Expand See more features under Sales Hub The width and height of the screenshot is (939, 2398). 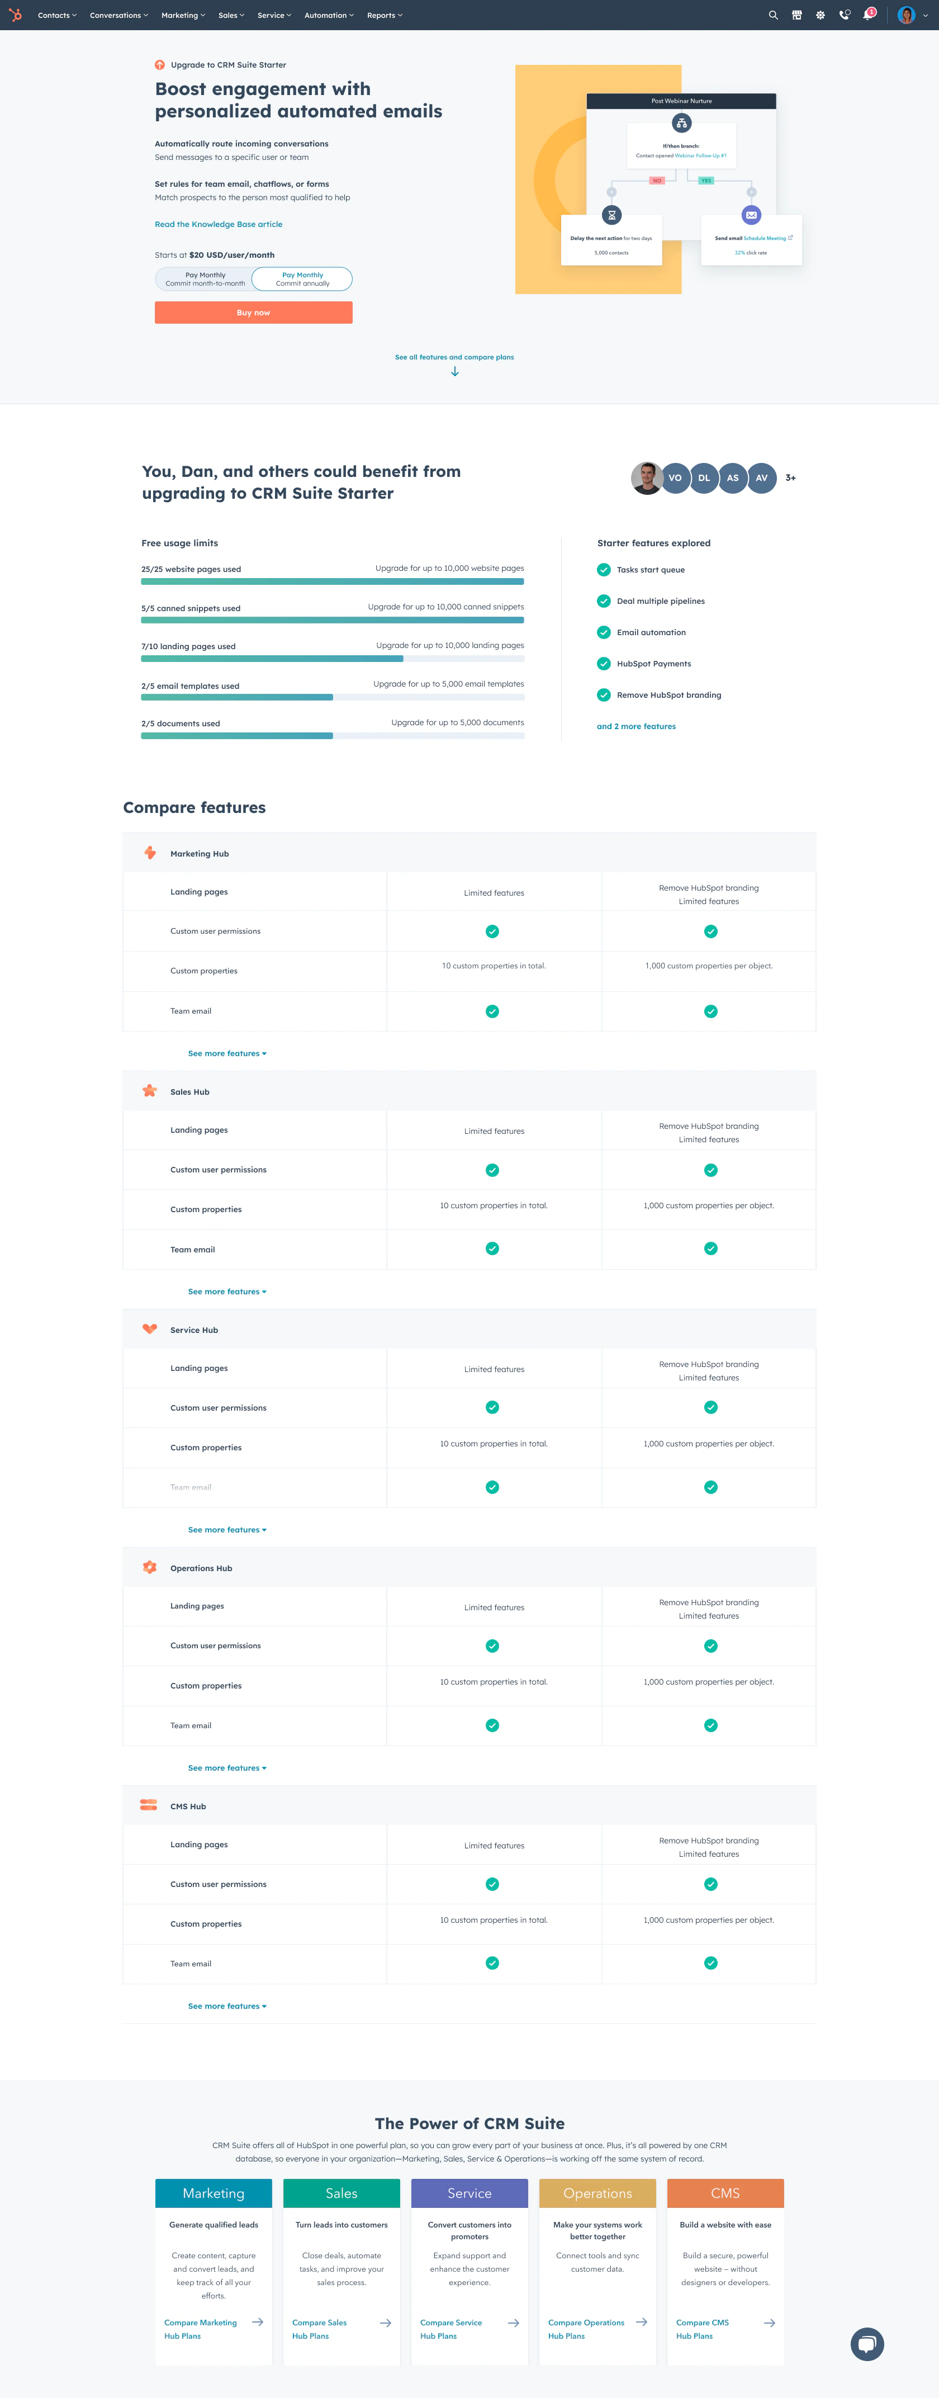[227, 1291]
